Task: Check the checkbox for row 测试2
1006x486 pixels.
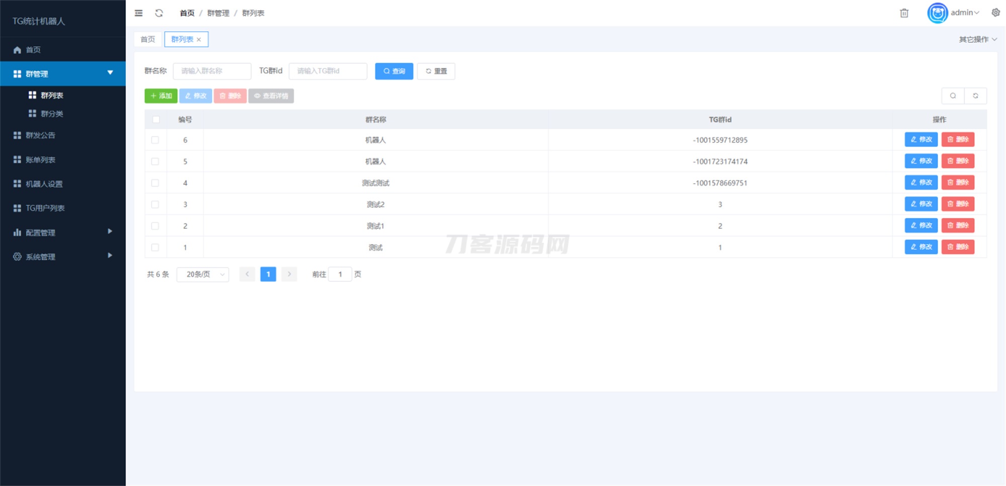Action: tap(155, 204)
